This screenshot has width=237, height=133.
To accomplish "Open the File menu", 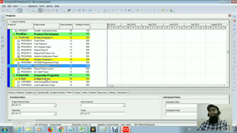I will click(x=4, y=6).
